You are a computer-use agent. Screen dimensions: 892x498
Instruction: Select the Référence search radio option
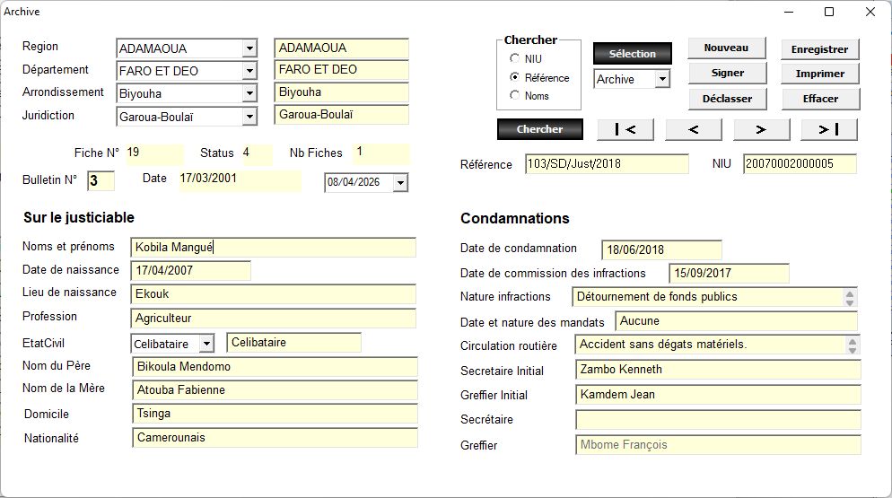point(514,78)
